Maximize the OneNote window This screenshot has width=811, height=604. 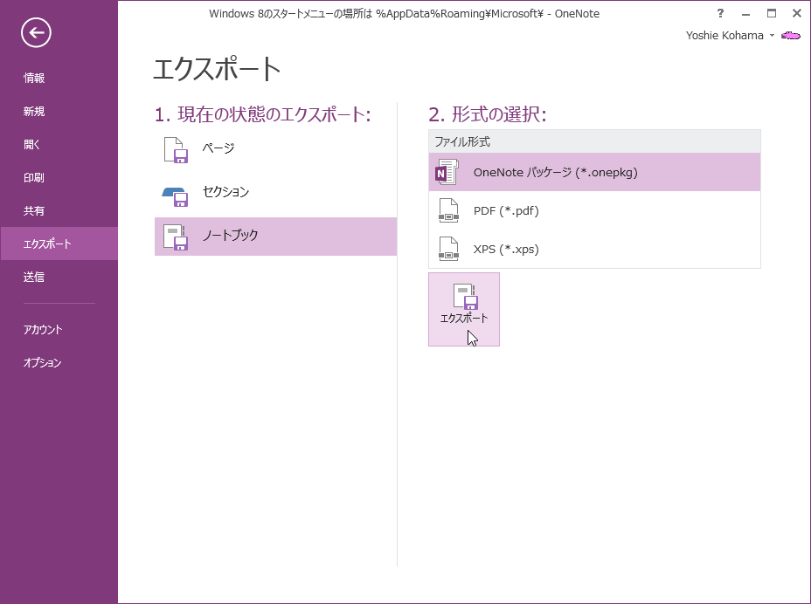[x=771, y=14]
